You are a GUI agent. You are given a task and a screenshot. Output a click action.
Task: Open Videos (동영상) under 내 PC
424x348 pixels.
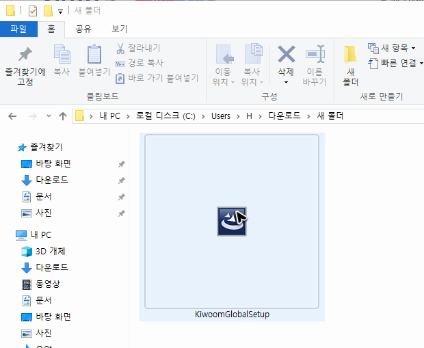(41, 284)
